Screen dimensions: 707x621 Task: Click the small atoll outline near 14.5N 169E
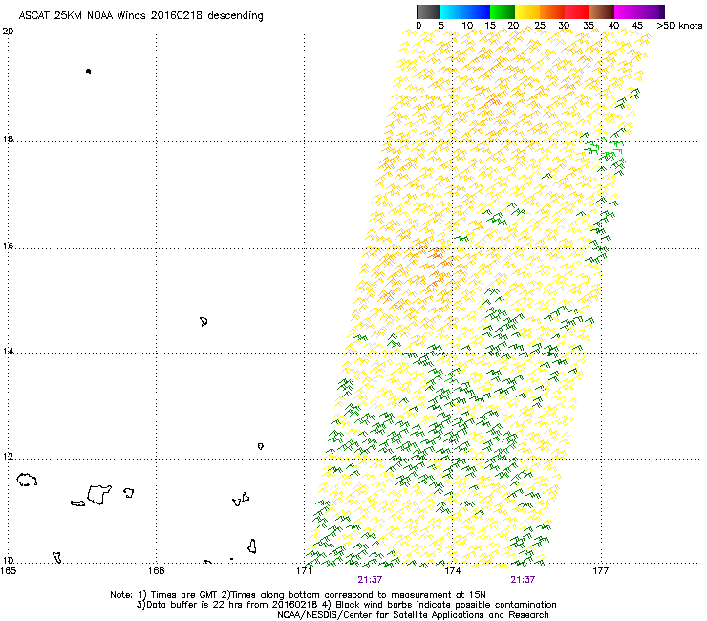tap(204, 322)
